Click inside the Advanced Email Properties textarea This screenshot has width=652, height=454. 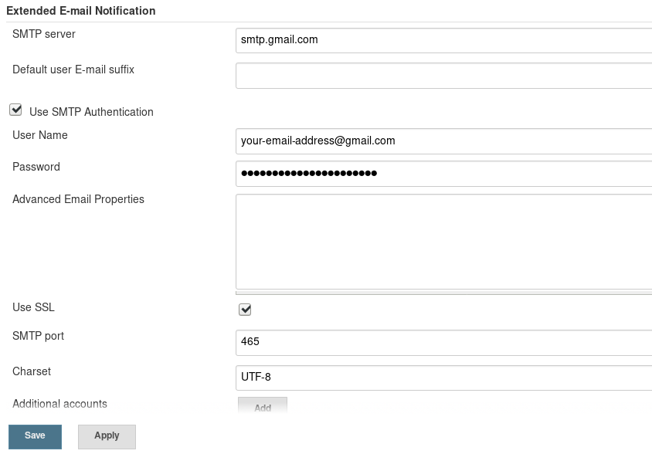443,241
